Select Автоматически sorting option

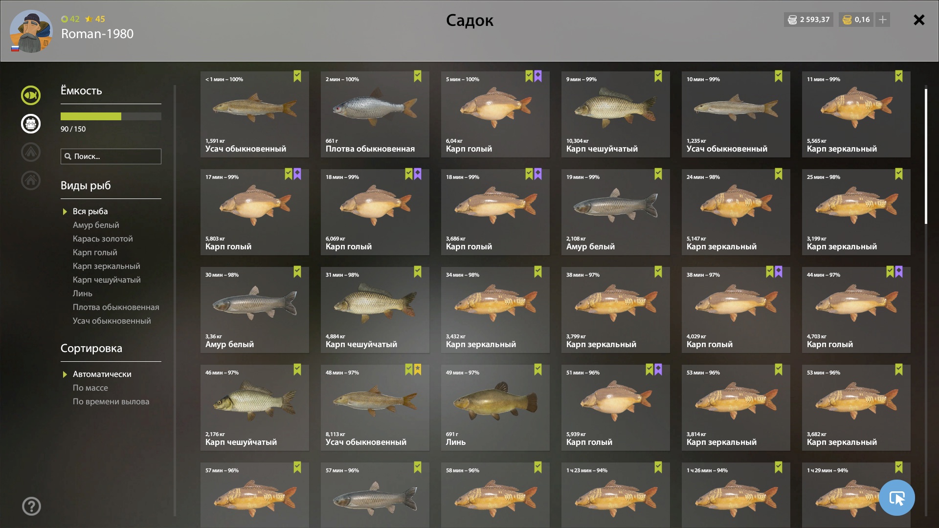102,374
